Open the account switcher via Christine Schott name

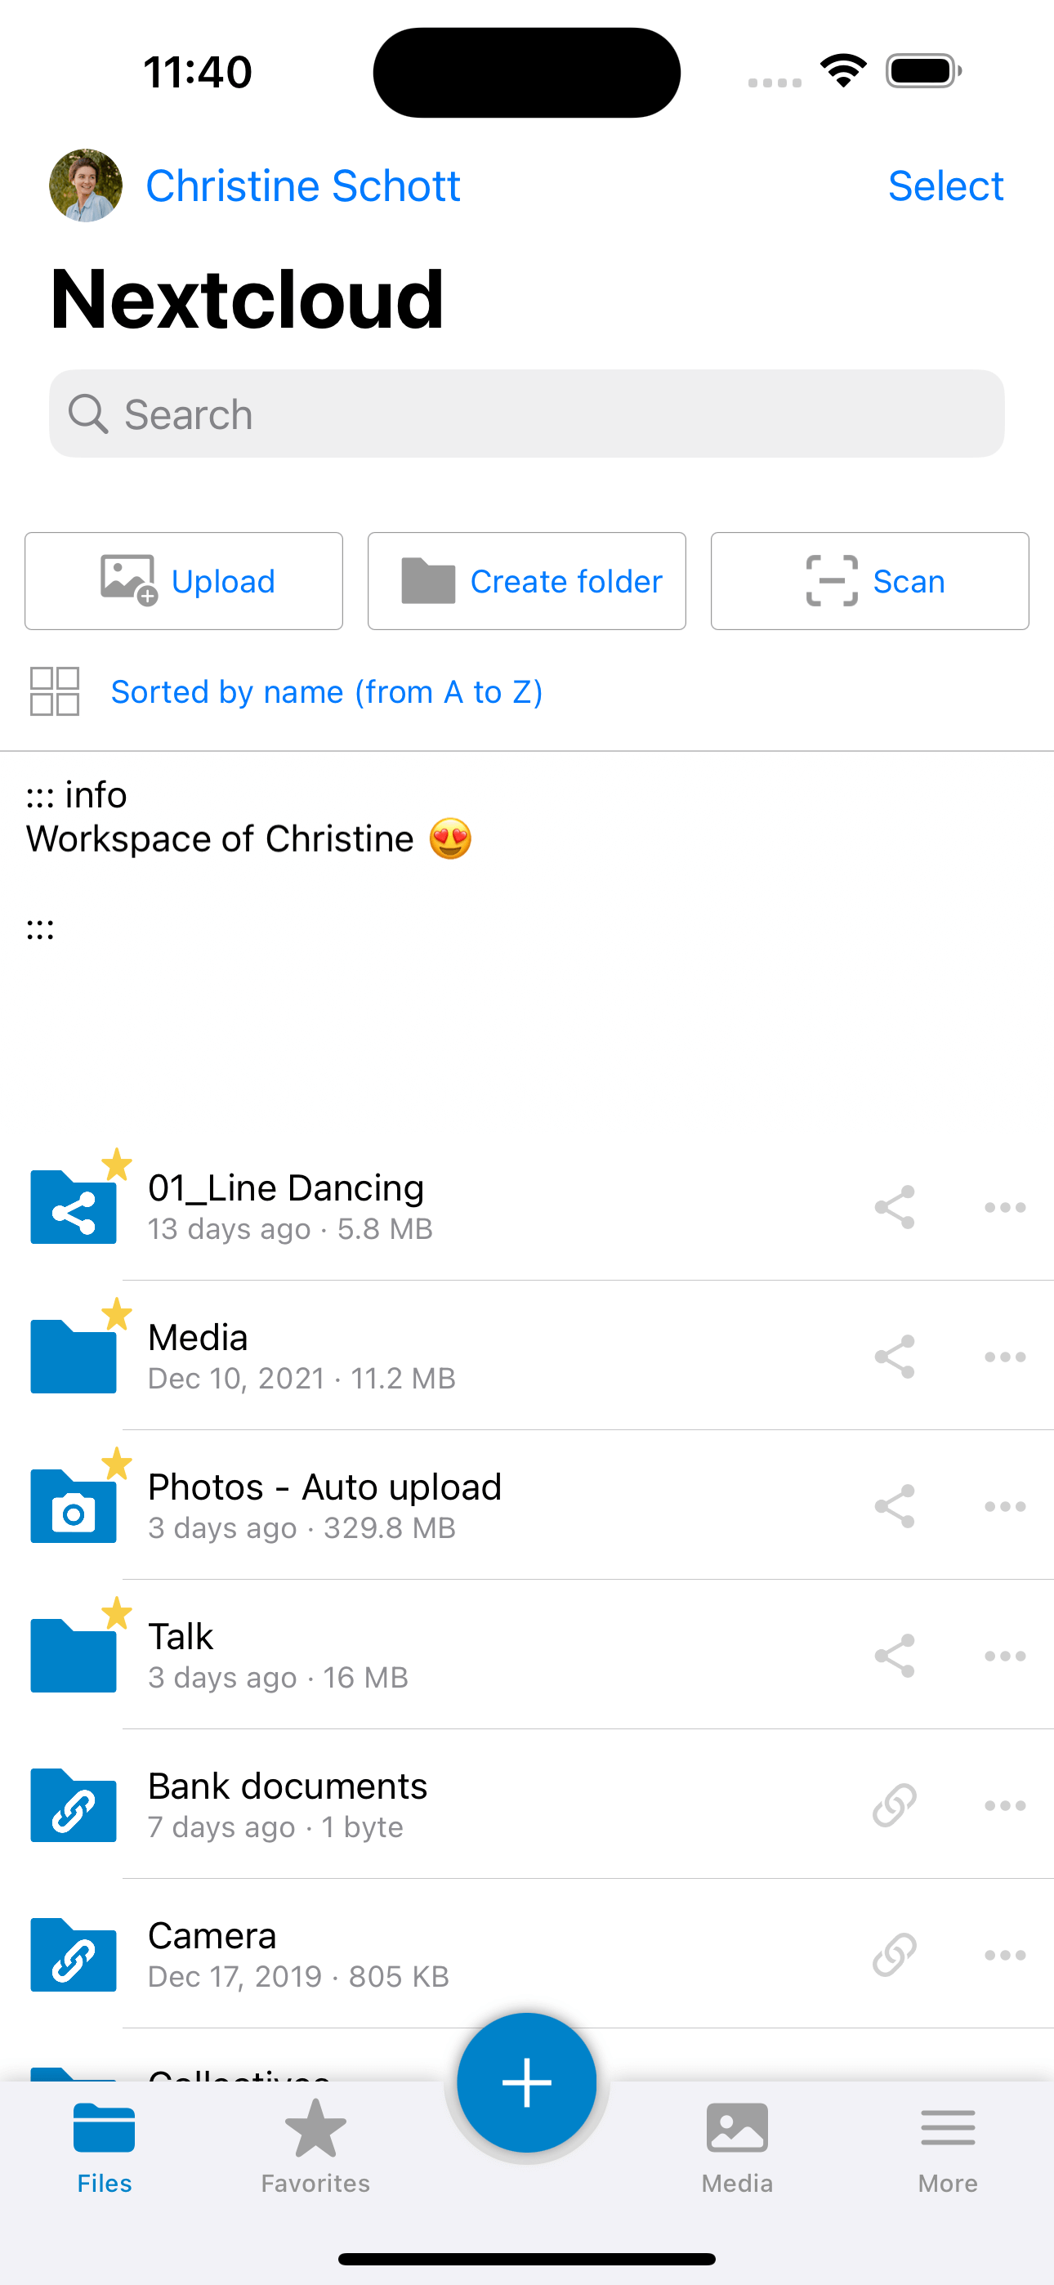pos(303,186)
